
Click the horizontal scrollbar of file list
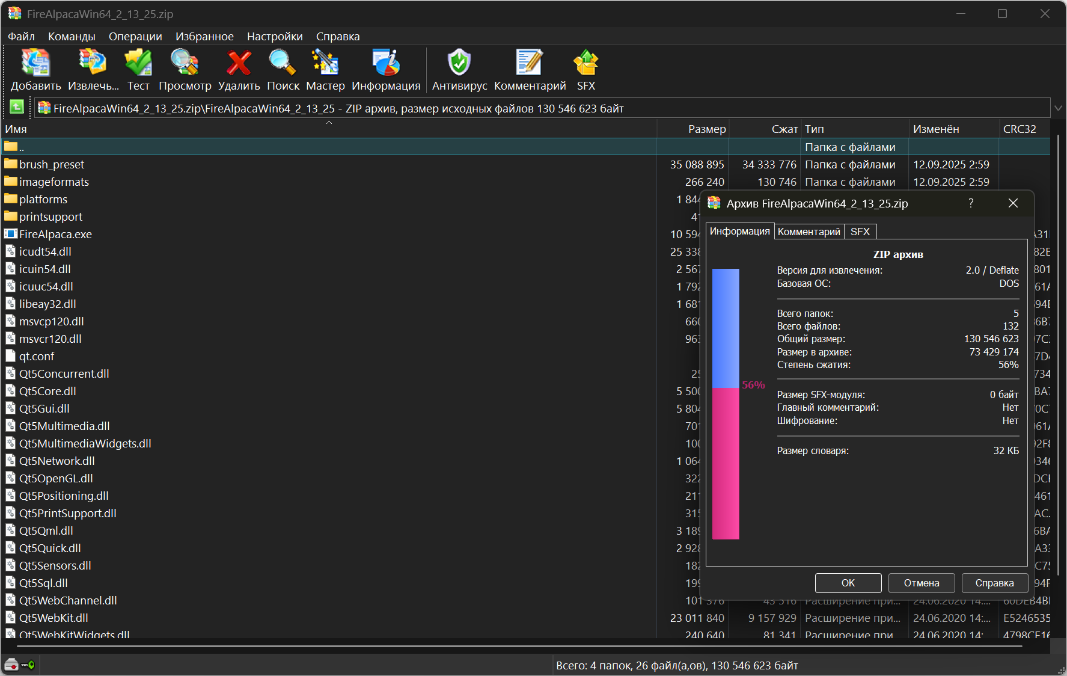520,647
